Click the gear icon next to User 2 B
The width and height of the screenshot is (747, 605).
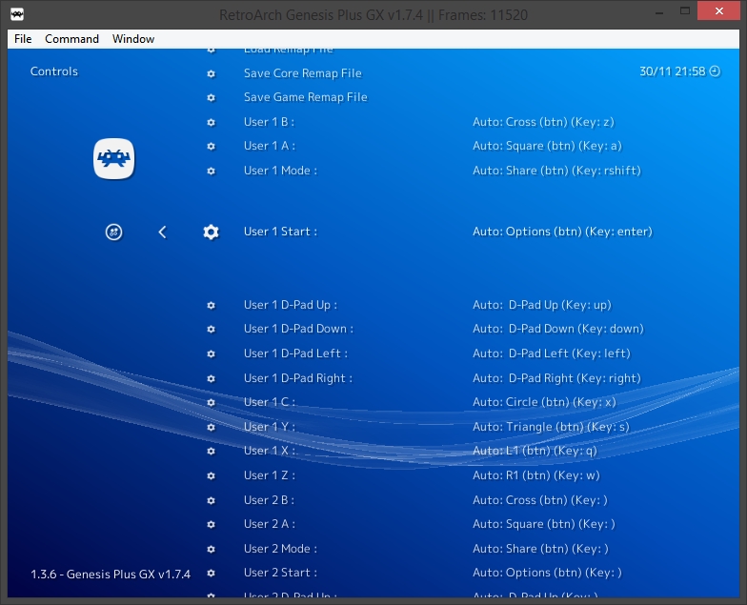pyautogui.click(x=212, y=501)
